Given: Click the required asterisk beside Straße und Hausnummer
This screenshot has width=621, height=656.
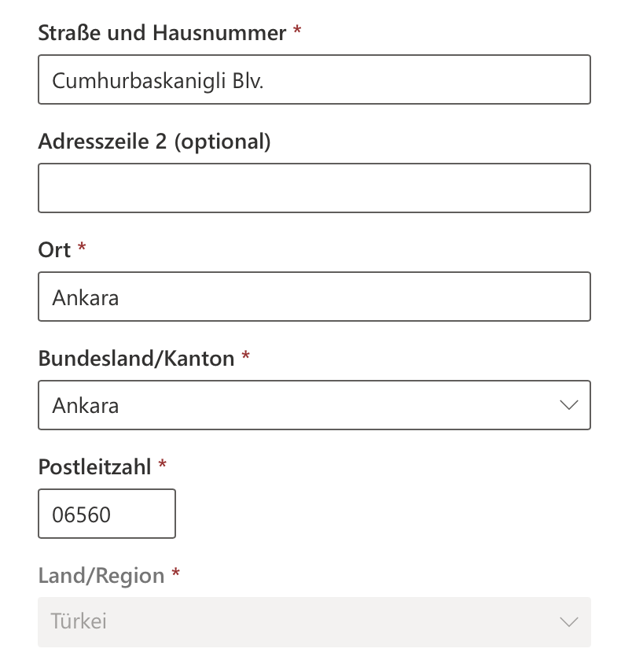Looking at the screenshot, I should pyautogui.click(x=297, y=31).
